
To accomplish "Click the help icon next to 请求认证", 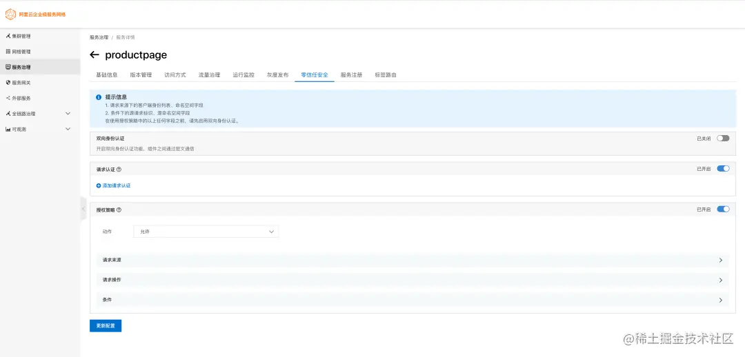I will point(119,169).
